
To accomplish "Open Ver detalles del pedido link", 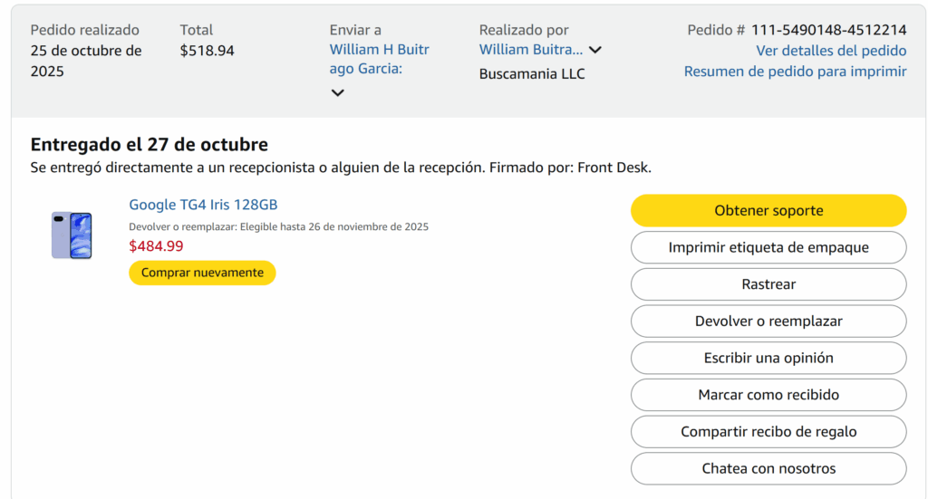I will [x=831, y=51].
